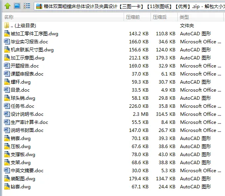The height and width of the screenshot is (196, 225).
Task: Click the zip archive icon in path bar
Action: [39, 6]
